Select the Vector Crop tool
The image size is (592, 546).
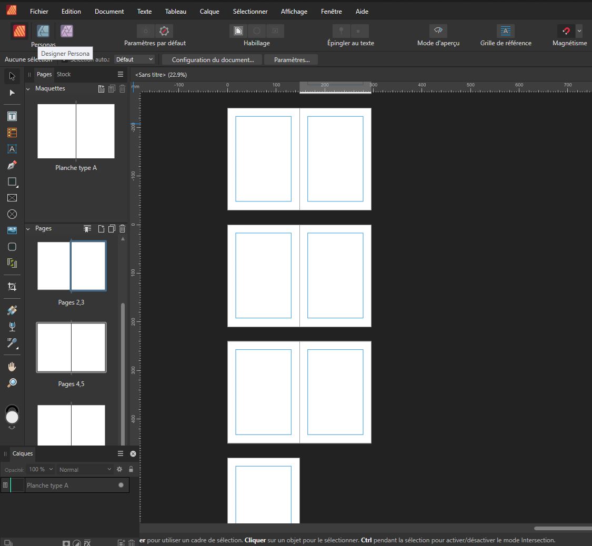pyautogui.click(x=12, y=287)
